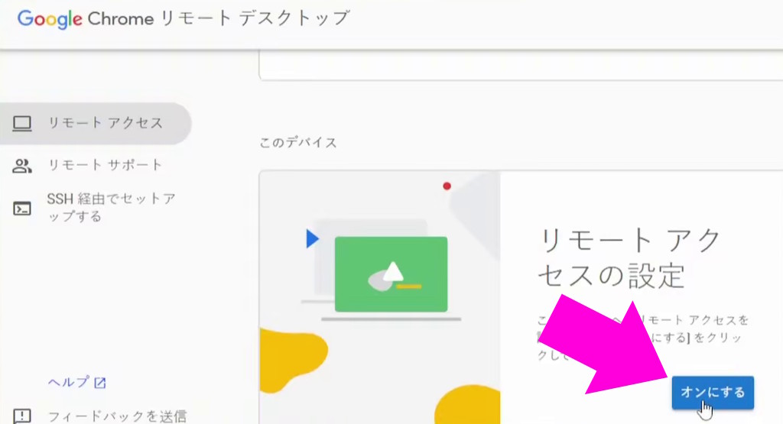The height and width of the screenshot is (424, 783).
Task: Click the blue play triangle in the illustration
Action: click(312, 238)
